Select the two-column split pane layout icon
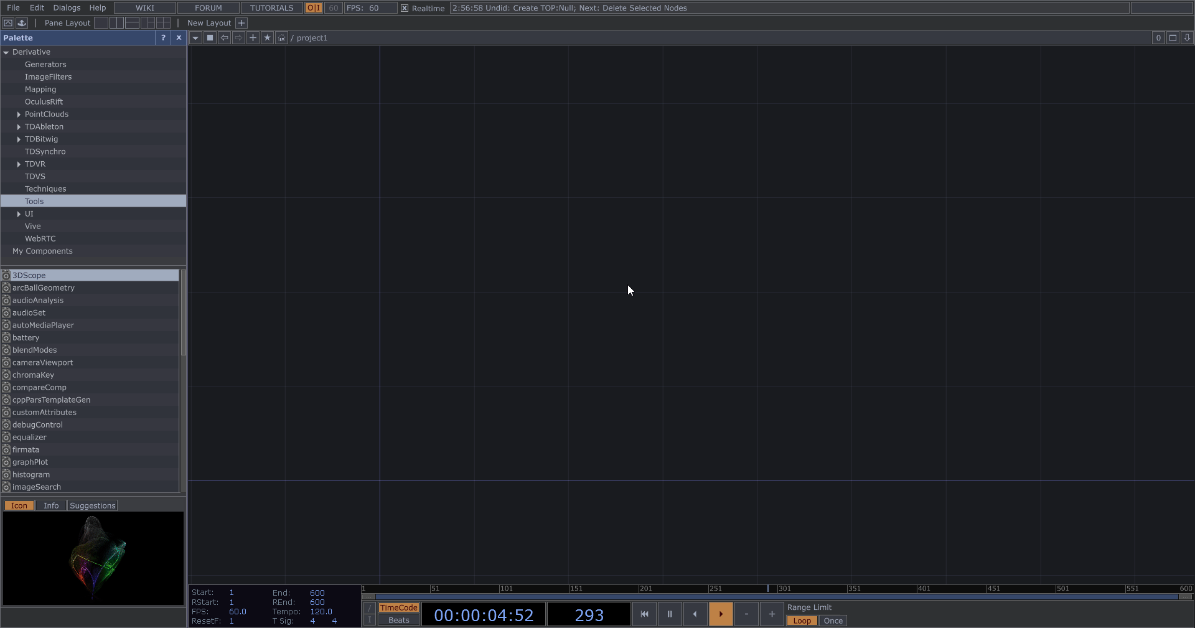 coord(116,23)
